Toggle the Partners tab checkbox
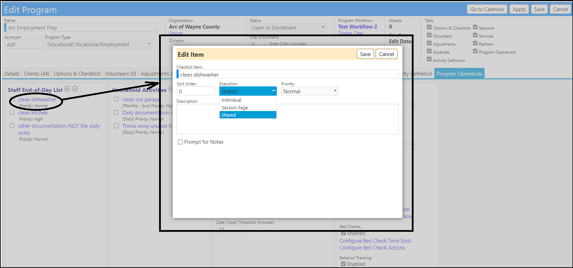 pyautogui.click(x=475, y=43)
